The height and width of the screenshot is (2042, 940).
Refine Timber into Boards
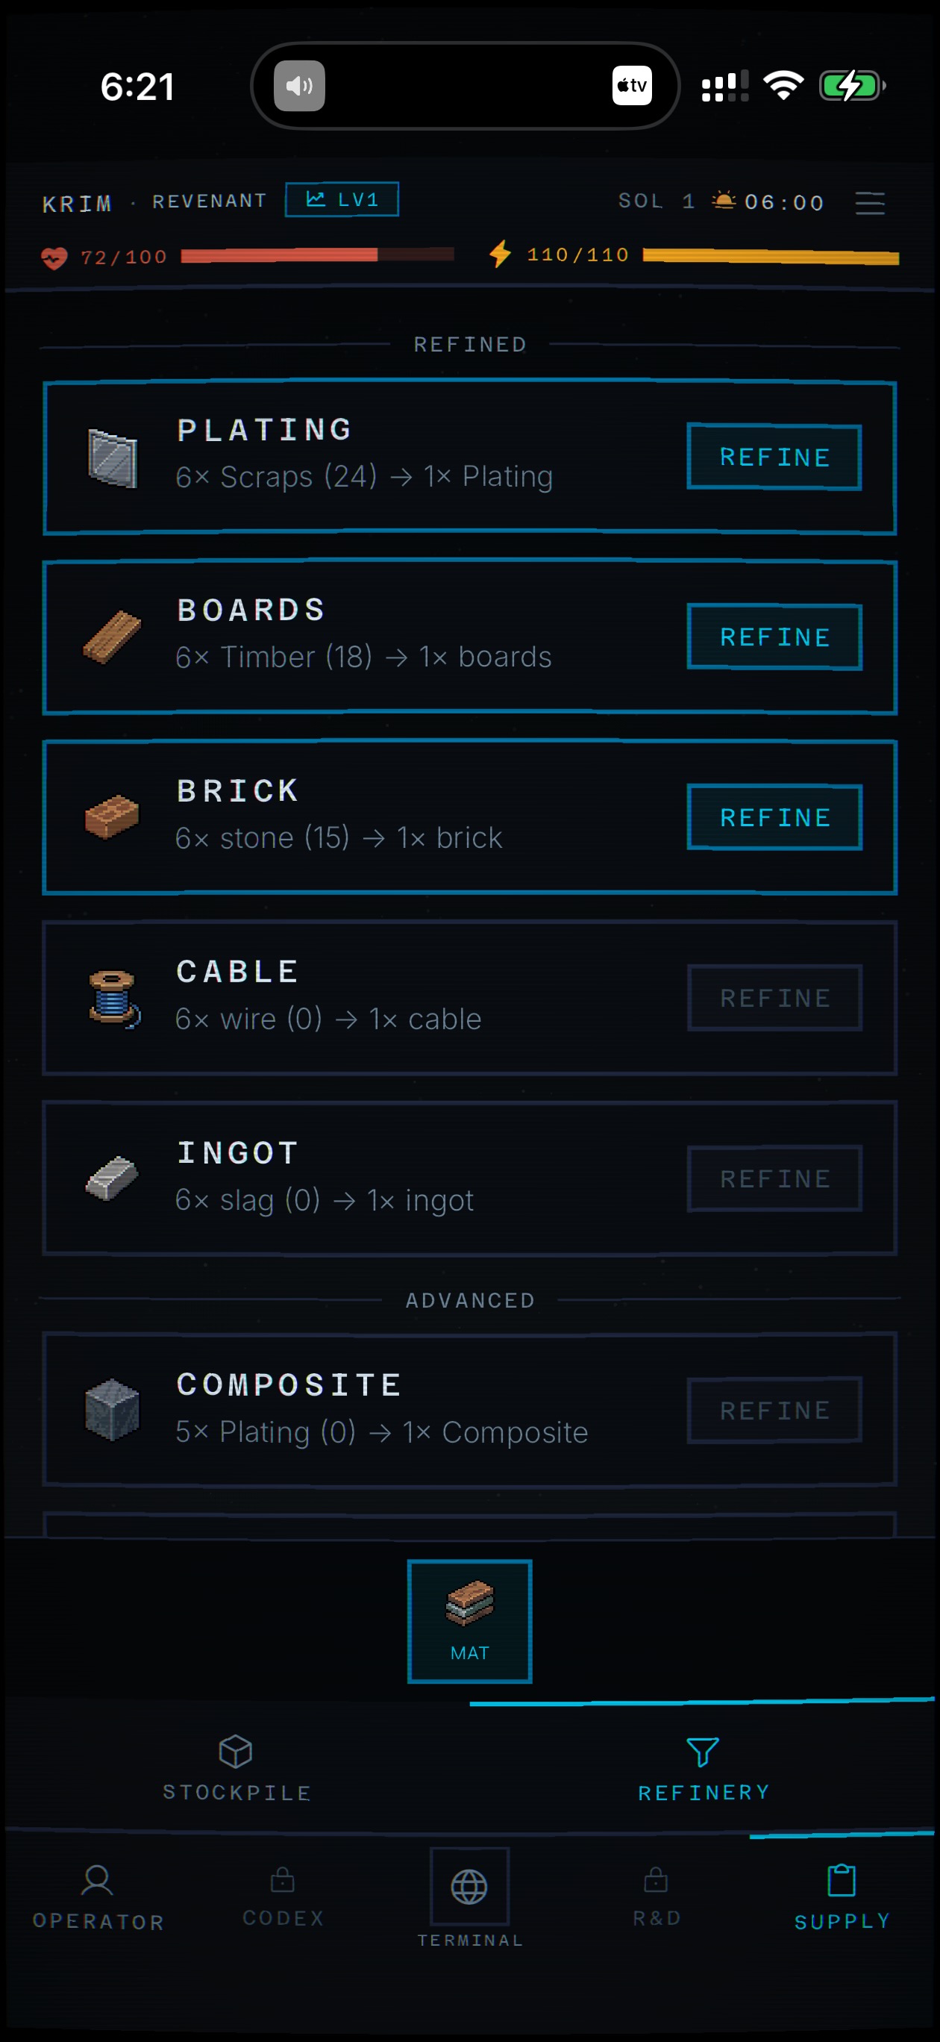click(774, 637)
